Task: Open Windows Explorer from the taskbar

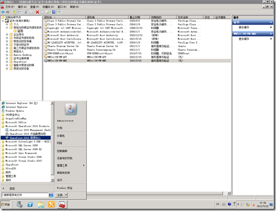Action: (x=41, y=204)
